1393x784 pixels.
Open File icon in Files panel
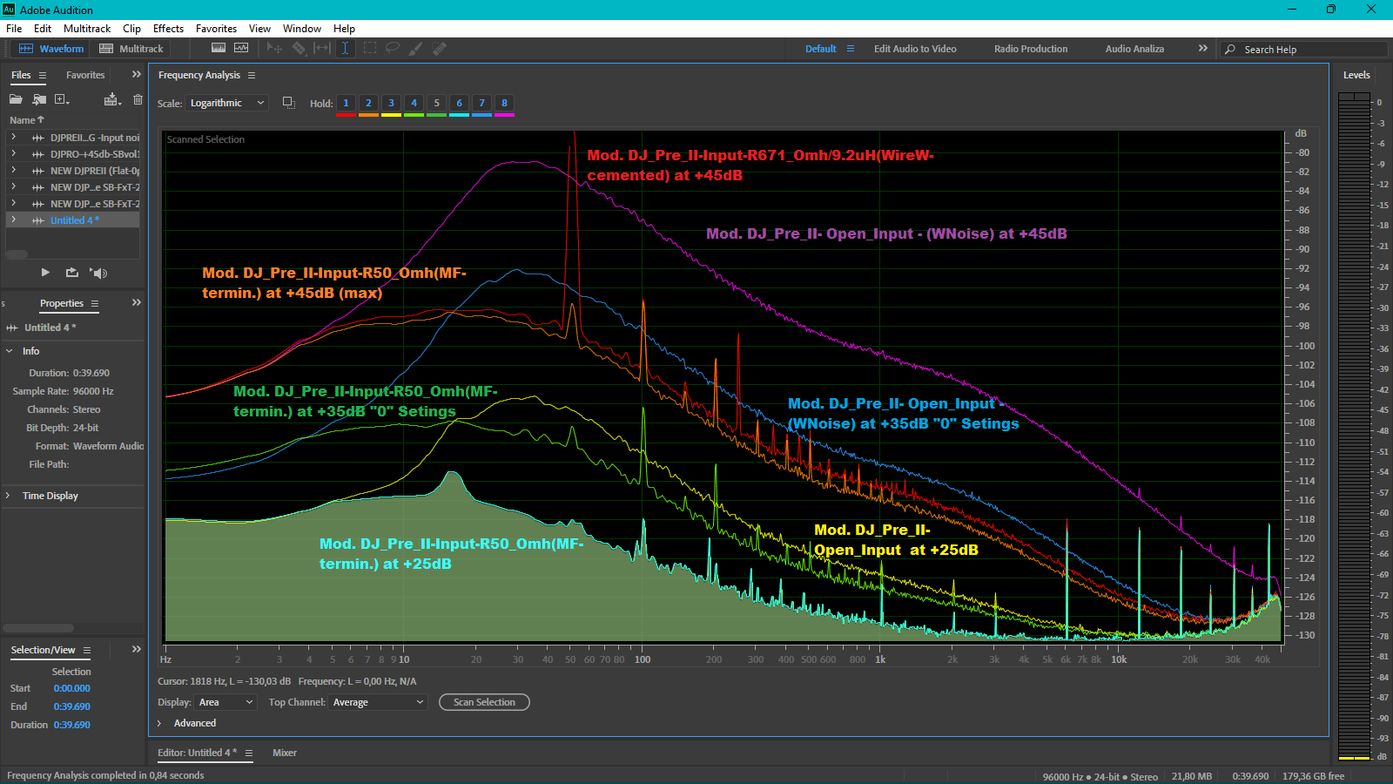click(x=16, y=99)
